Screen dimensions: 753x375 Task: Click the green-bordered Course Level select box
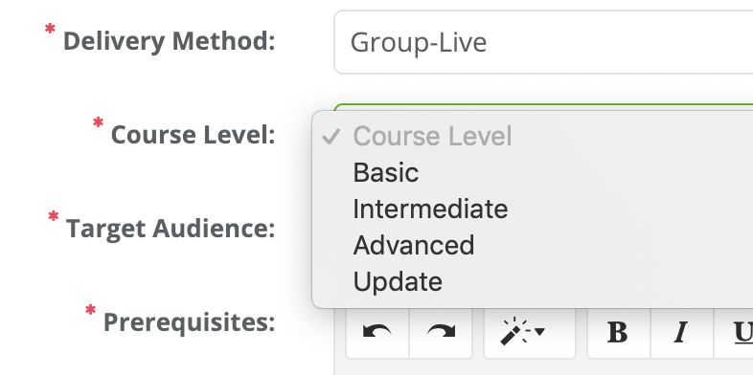(x=543, y=107)
